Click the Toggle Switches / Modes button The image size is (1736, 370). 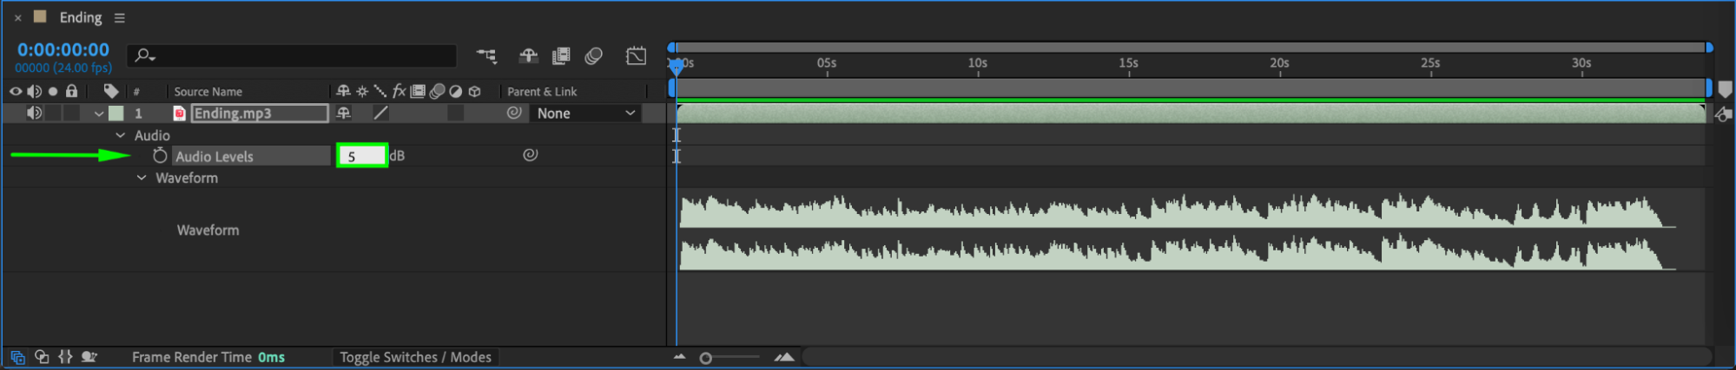pos(415,357)
